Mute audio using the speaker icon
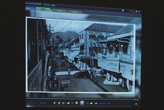Screen dimensions: 164x110 click(x=96, y=103)
